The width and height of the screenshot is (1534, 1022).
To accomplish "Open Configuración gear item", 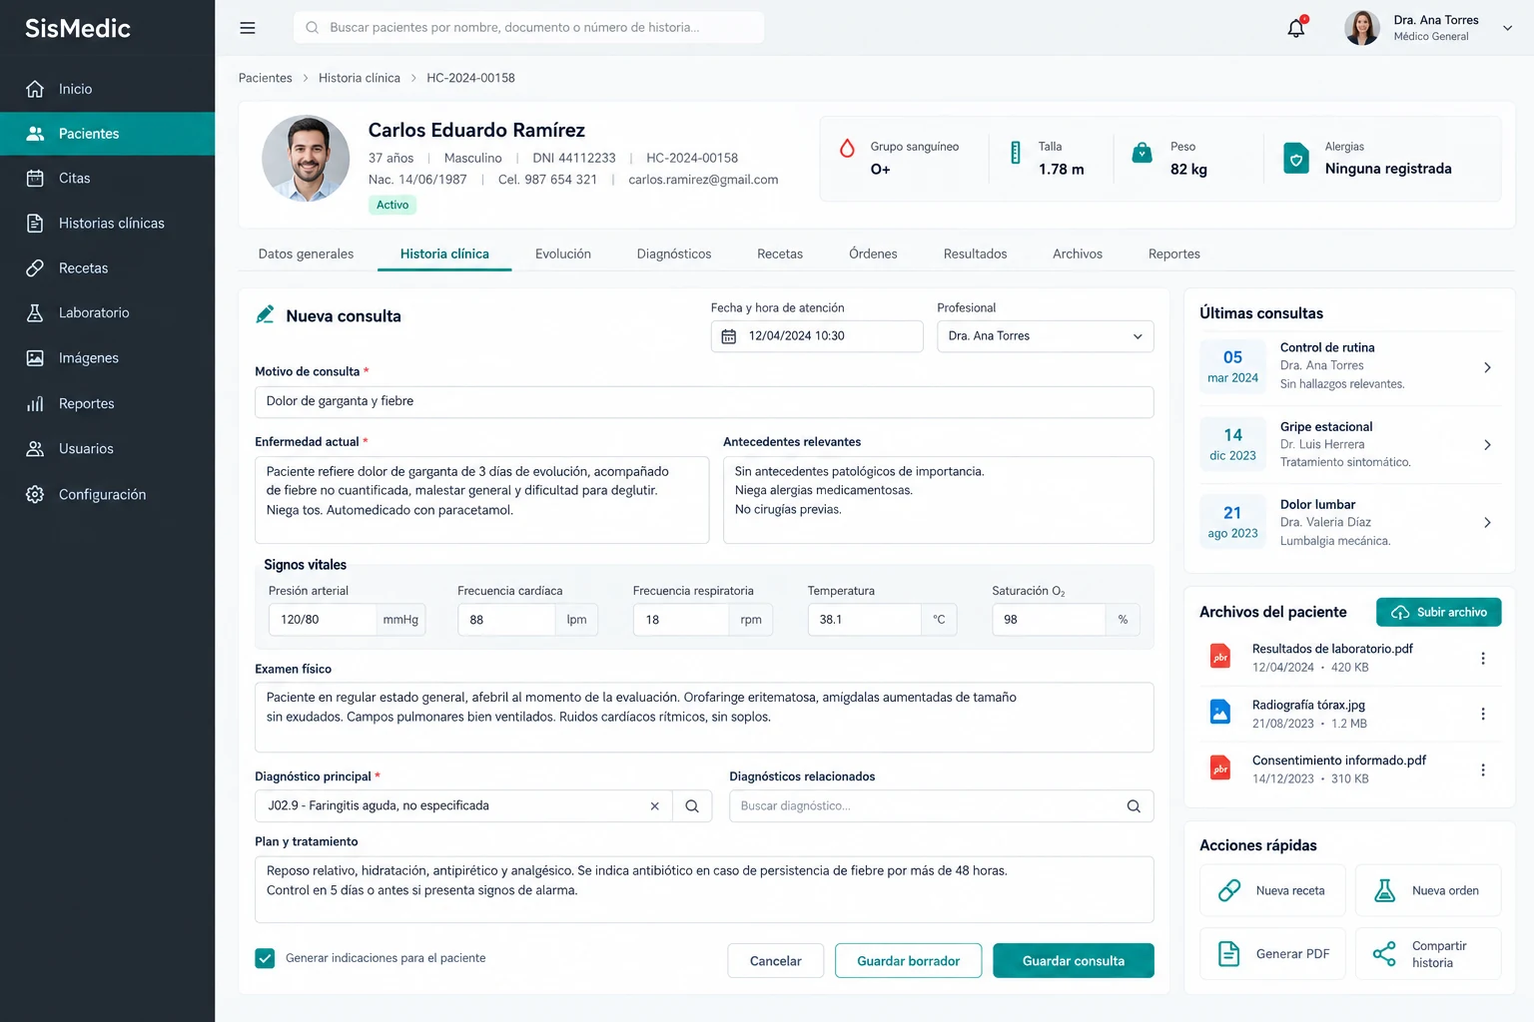I will tap(107, 494).
